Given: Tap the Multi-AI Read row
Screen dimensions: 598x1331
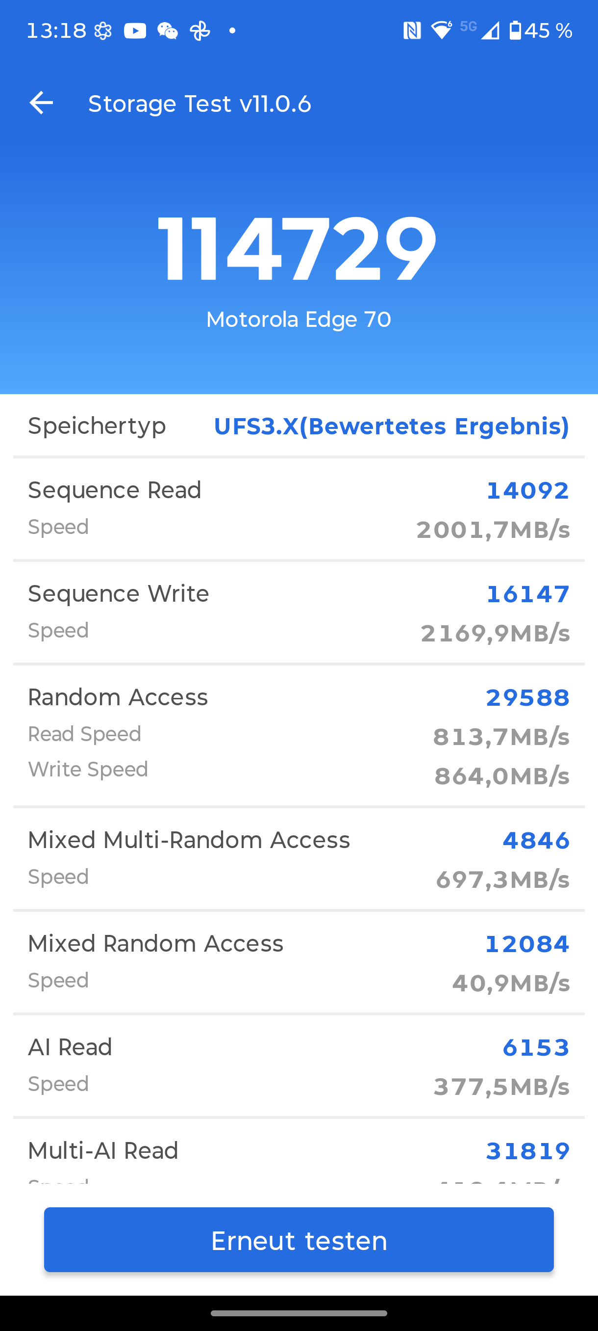Looking at the screenshot, I should [299, 1157].
